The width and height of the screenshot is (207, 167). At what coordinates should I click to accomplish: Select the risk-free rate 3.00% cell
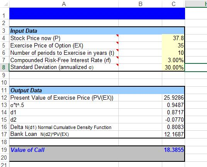(x=173, y=60)
